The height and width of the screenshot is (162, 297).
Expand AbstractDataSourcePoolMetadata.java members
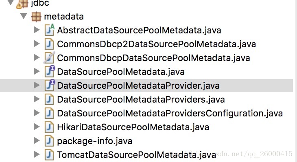(x=37, y=30)
